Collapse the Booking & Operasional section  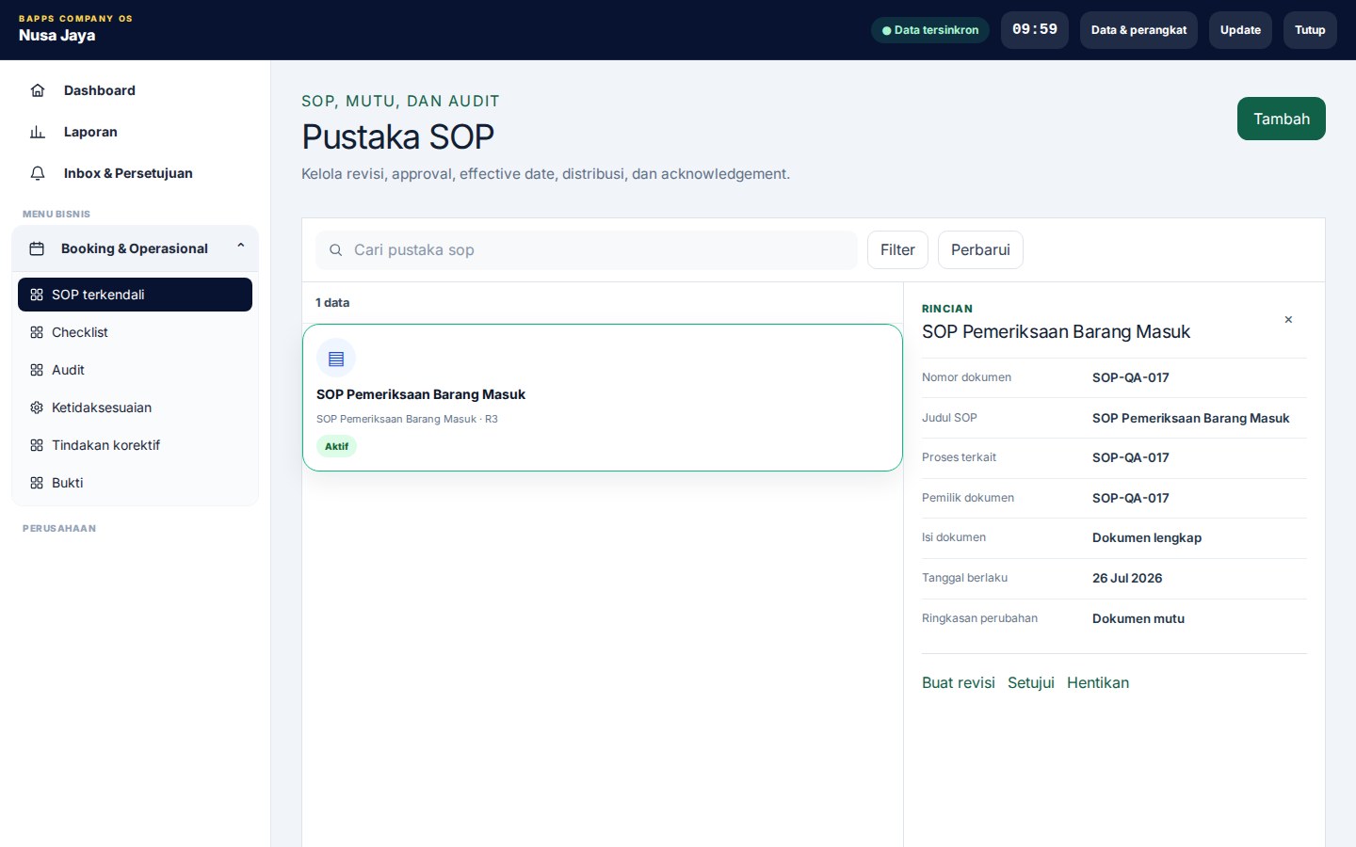241,247
